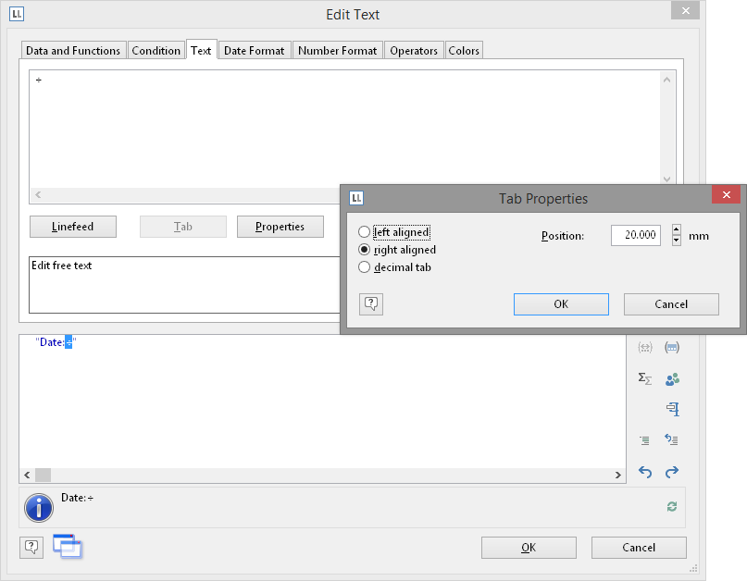Choose the decimal tab radio option
747x581 pixels.
click(x=365, y=267)
